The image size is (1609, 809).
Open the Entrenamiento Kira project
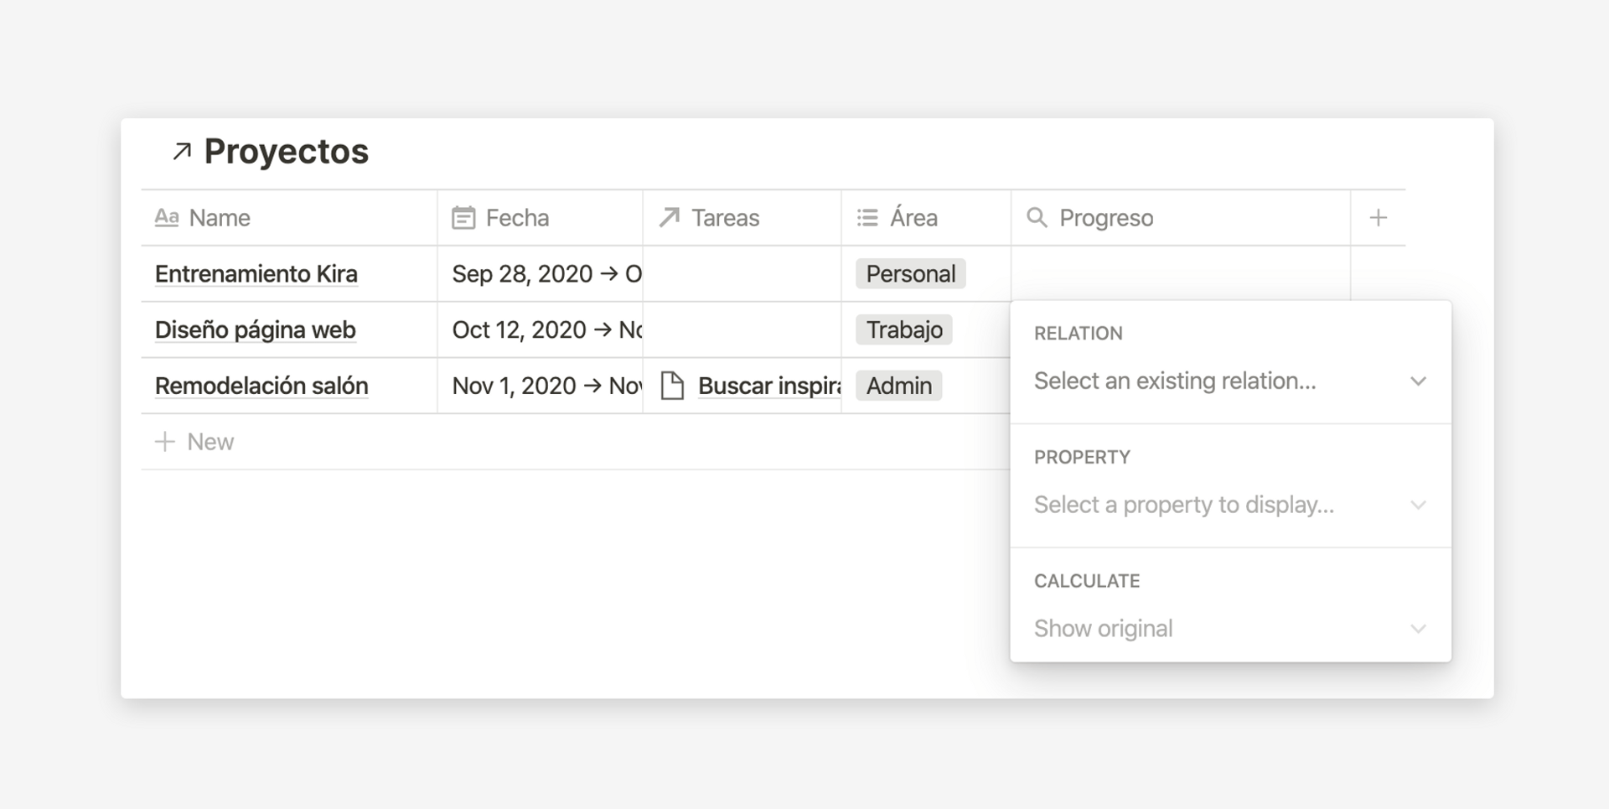tap(255, 273)
